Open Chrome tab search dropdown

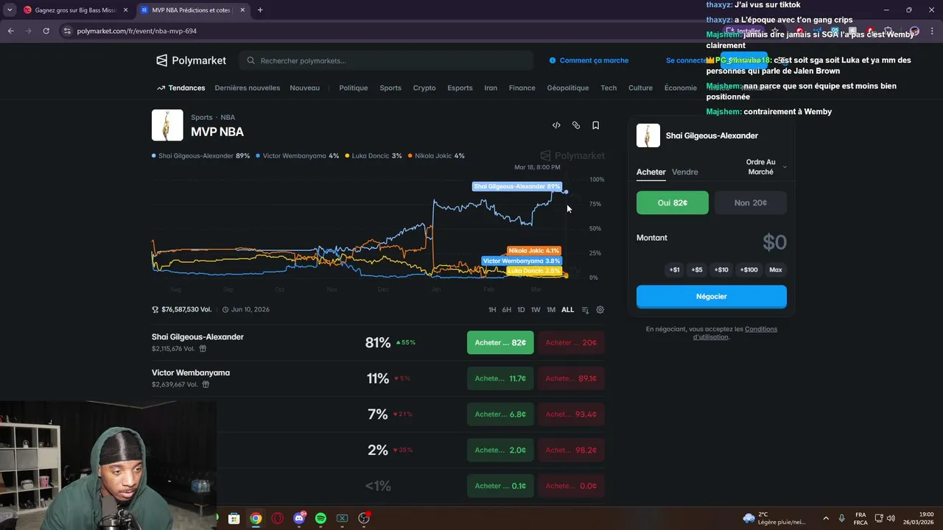point(10,10)
